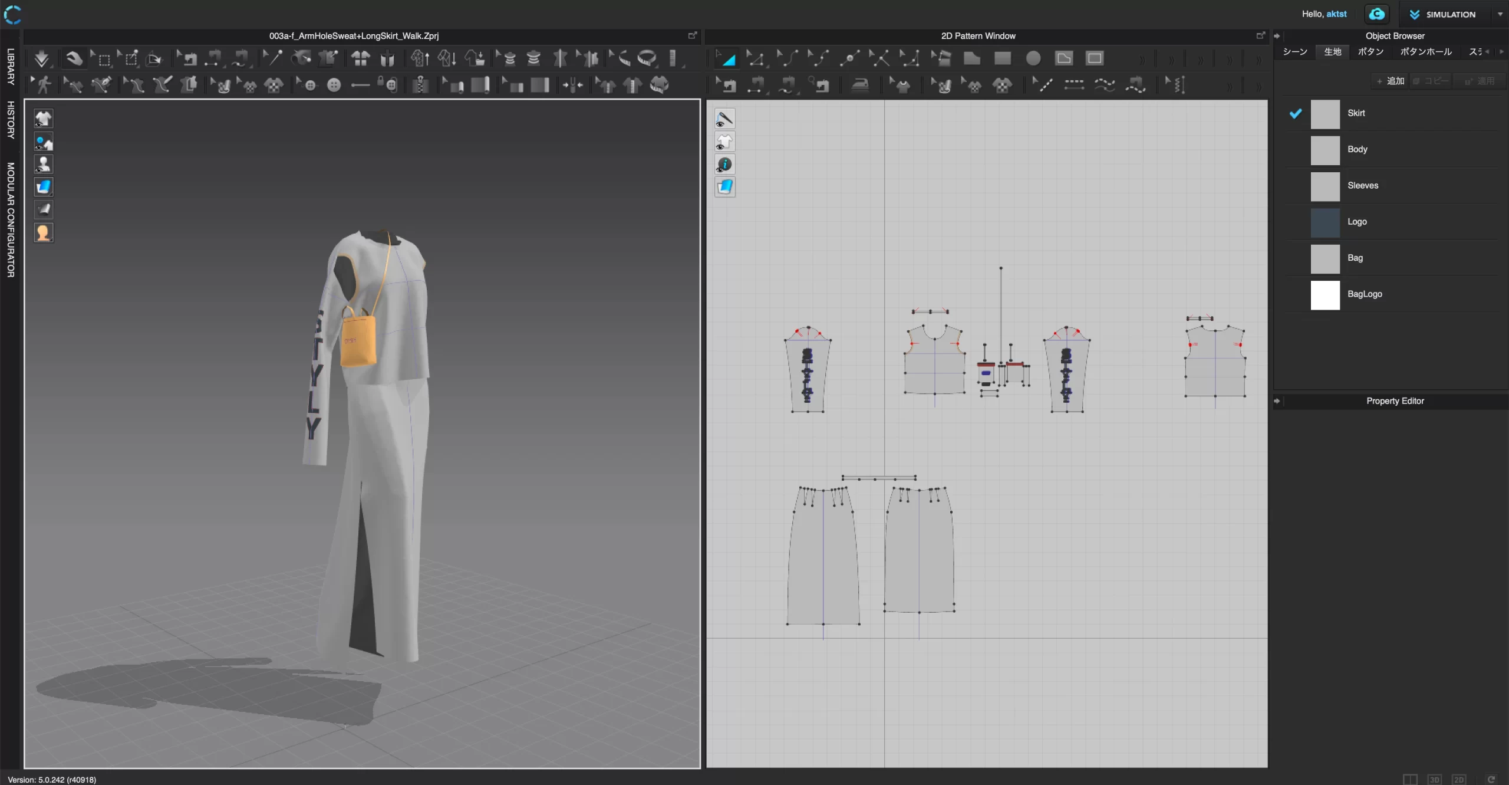
Task: Select the Sewing Machine tool
Action: 727,84
